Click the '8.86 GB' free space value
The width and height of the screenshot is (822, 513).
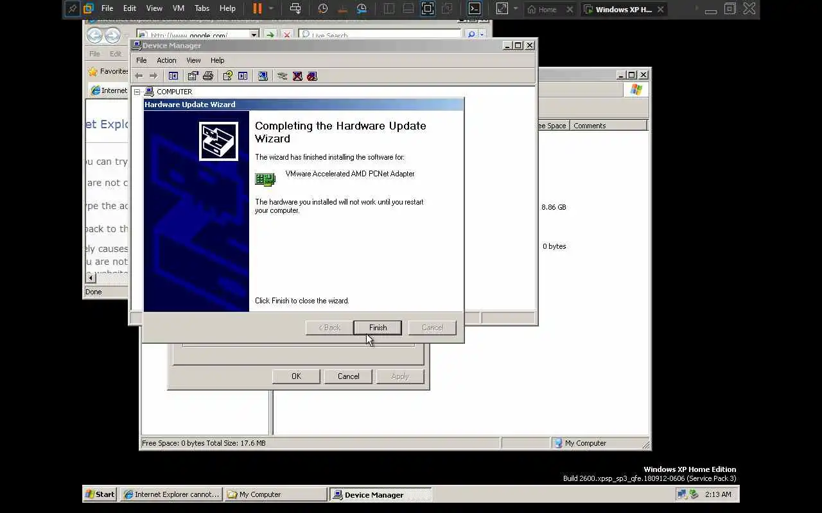pos(554,207)
